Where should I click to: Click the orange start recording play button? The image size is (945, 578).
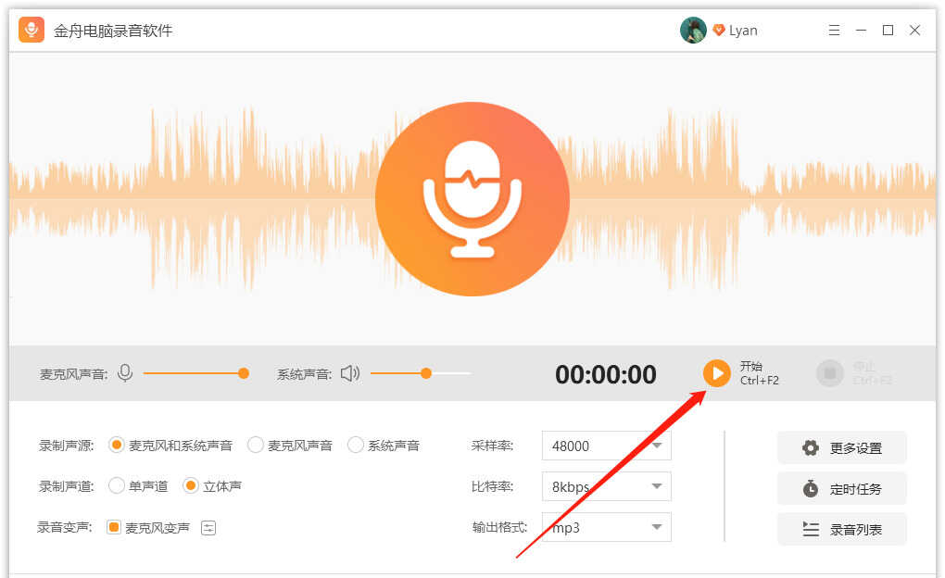(716, 373)
